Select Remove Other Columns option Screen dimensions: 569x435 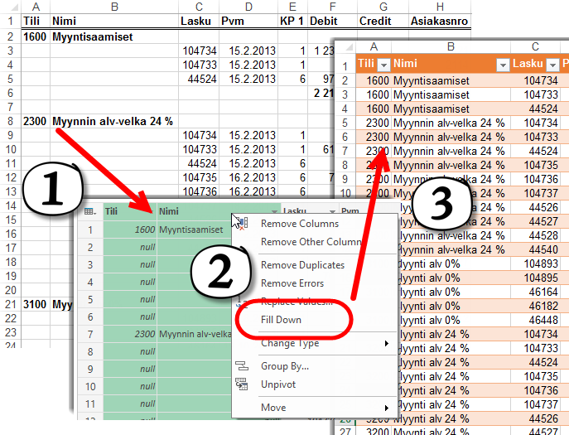pyautogui.click(x=311, y=242)
